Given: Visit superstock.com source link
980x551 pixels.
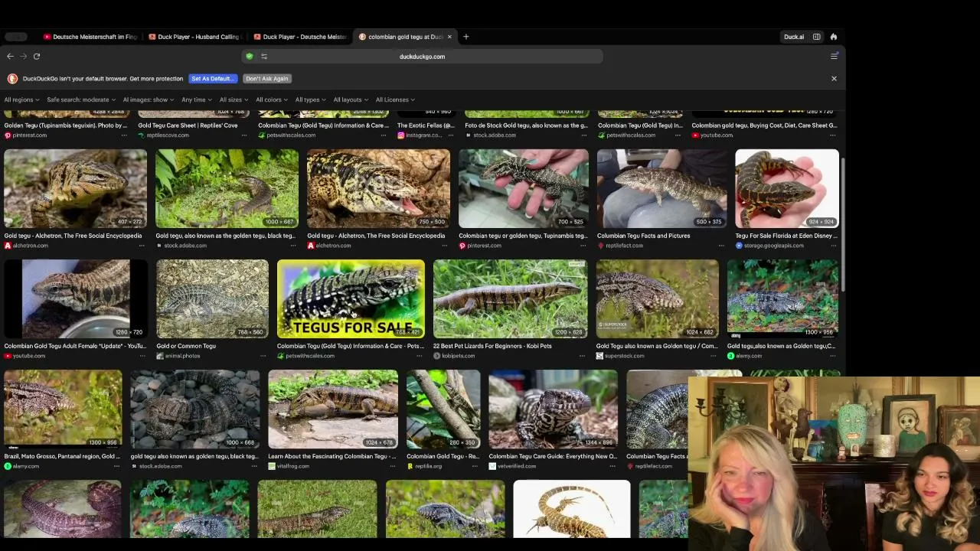Looking at the screenshot, I should coord(621,356).
